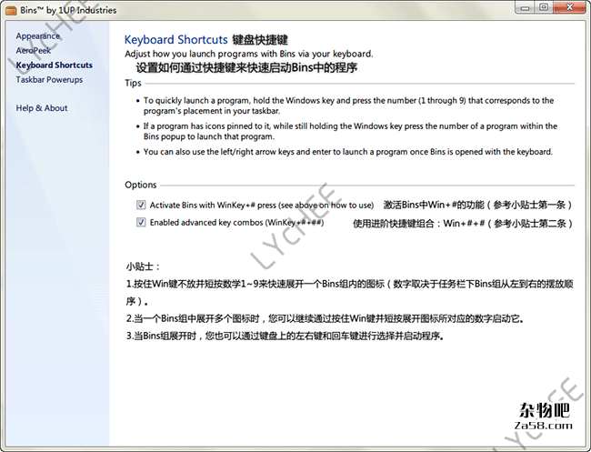Image resolution: width=591 pixels, height=452 pixels.
Task: Select Keyboard Shortcuts in the sidebar
Action: (x=54, y=65)
